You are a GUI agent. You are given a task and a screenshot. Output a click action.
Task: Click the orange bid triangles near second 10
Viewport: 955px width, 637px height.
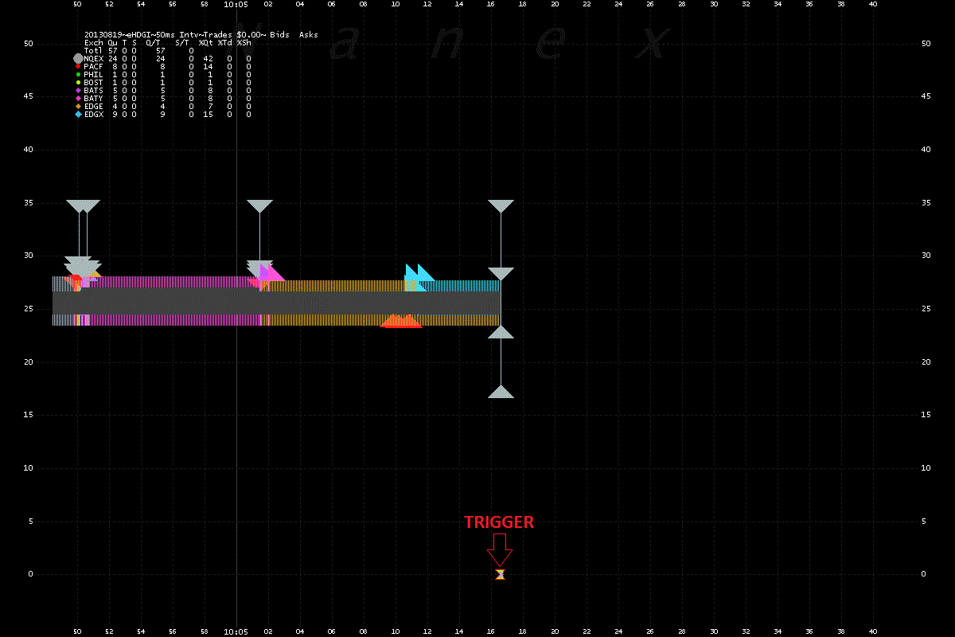point(401,321)
